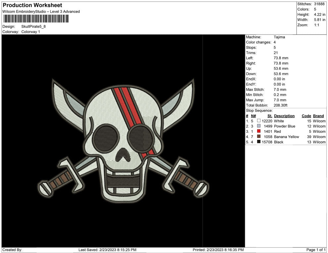The height and width of the screenshot is (253, 328).
Task: Click the 'Description' column header
Action: [x=284, y=116]
